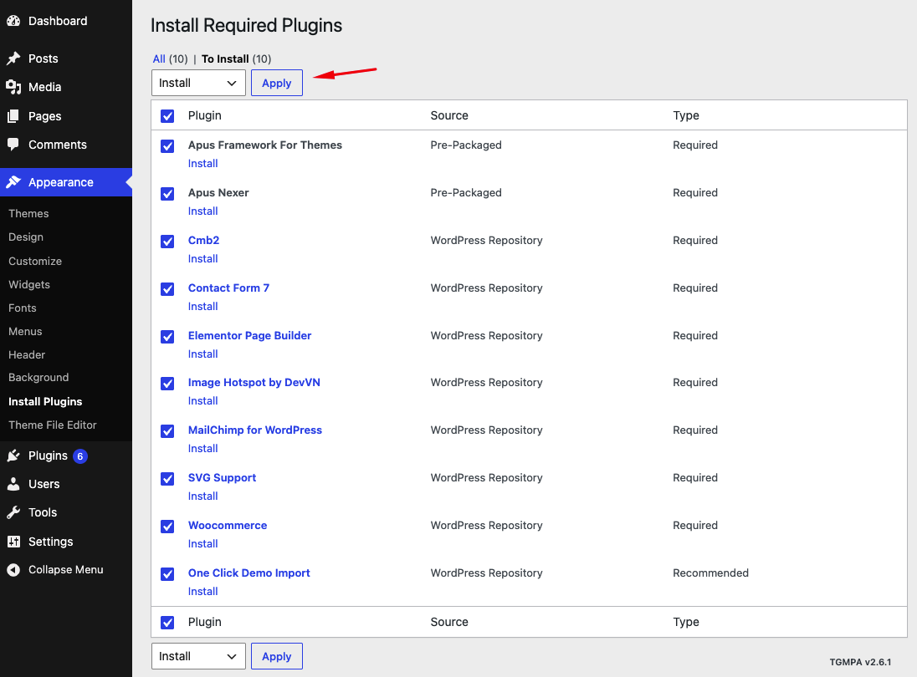Click Install under MailChimp for WordPress

click(203, 449)
